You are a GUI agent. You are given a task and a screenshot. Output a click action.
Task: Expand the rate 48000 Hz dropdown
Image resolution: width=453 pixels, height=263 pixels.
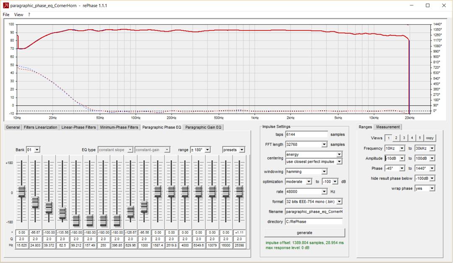tap(324, 192)
